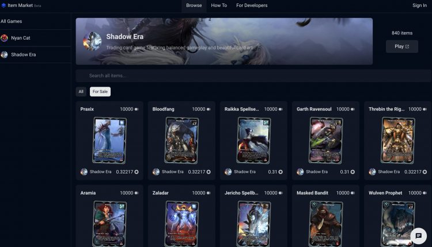The width and height of the screenshot is (432, 247).
Task: Click Shadow Era game icon under Praxix card
Action: [x=84, y=172]
